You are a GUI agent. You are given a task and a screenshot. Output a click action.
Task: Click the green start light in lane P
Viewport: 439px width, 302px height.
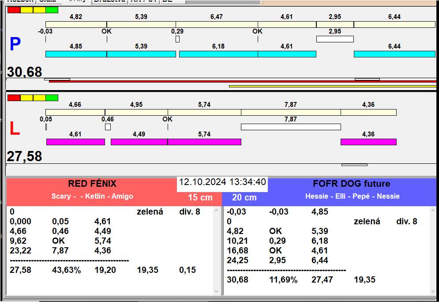tap(52, 10)
